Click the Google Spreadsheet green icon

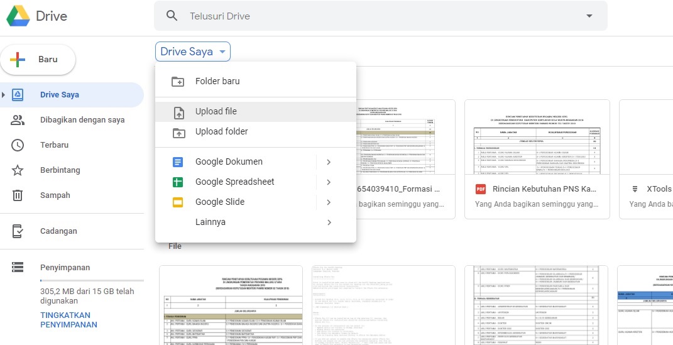tap(178, 182)
